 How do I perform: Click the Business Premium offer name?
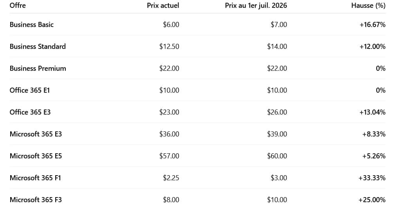point(38,68)
